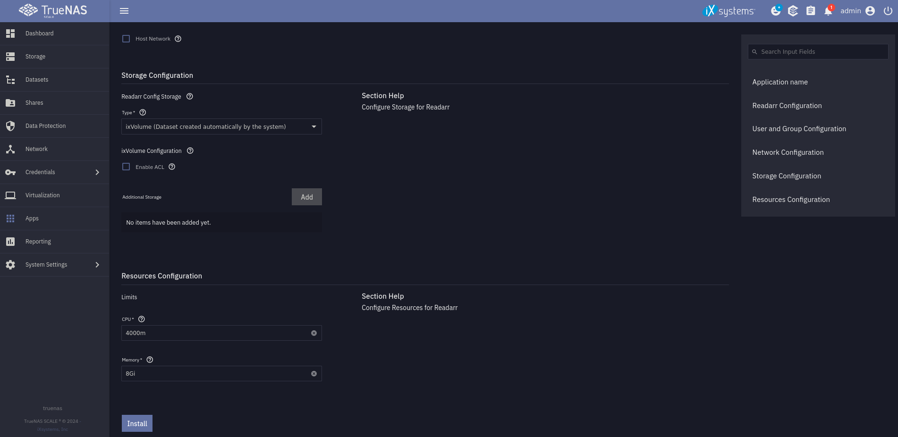Open the Storage menu item

pos(55,57)
